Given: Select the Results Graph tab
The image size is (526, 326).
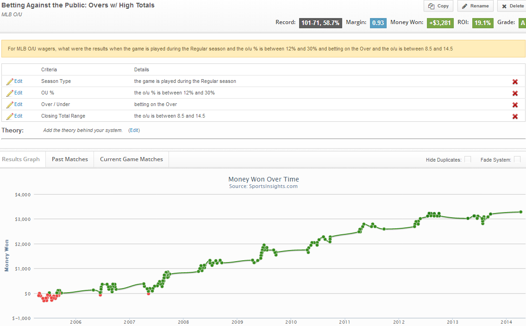Looking at the screenshot, I should [21, 159].
